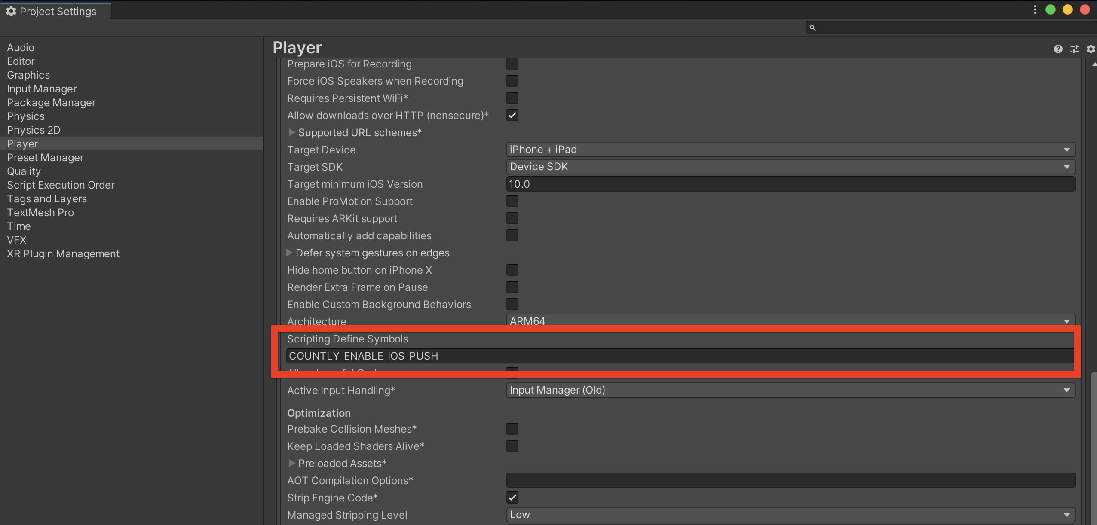The image size is (1097, 525).
Task: Open the Player panel help icon
Action: click(x=1058, y=49)
